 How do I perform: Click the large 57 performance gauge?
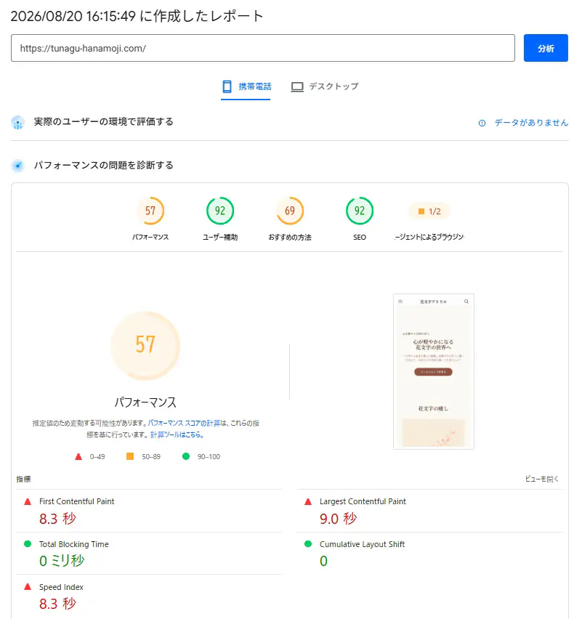tap(145, 345)
